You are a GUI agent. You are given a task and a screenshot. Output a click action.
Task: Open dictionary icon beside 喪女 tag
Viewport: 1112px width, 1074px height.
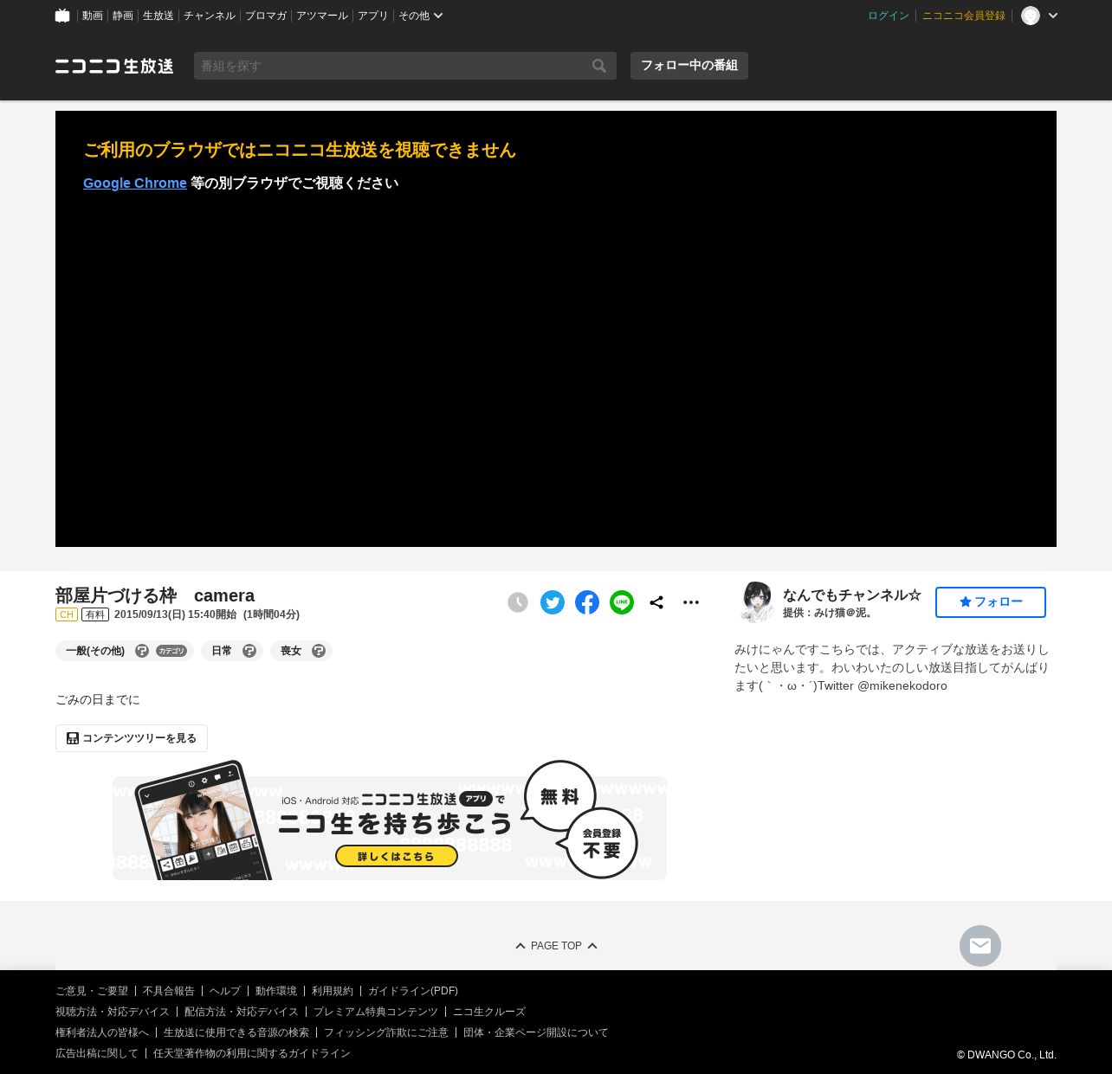tap(319, 651)
